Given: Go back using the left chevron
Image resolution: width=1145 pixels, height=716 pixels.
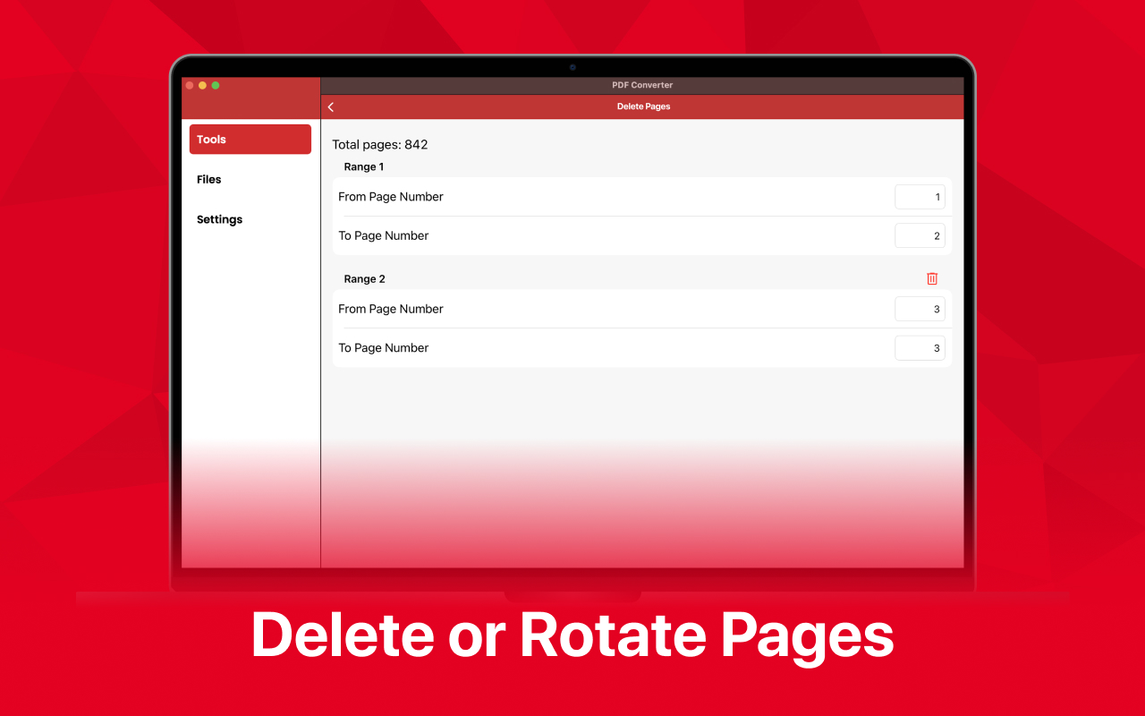Looking at the screenshot, I should click(331, 107).
